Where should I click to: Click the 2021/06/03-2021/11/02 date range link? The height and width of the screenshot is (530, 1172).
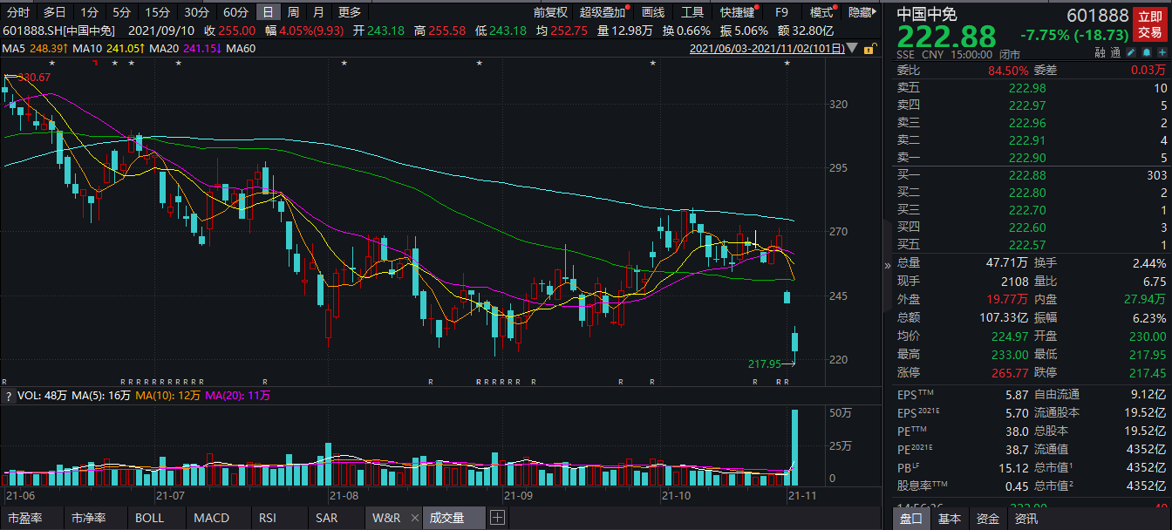pos(767,50)
